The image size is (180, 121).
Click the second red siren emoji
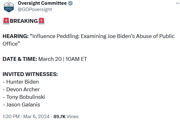[41, 21]
